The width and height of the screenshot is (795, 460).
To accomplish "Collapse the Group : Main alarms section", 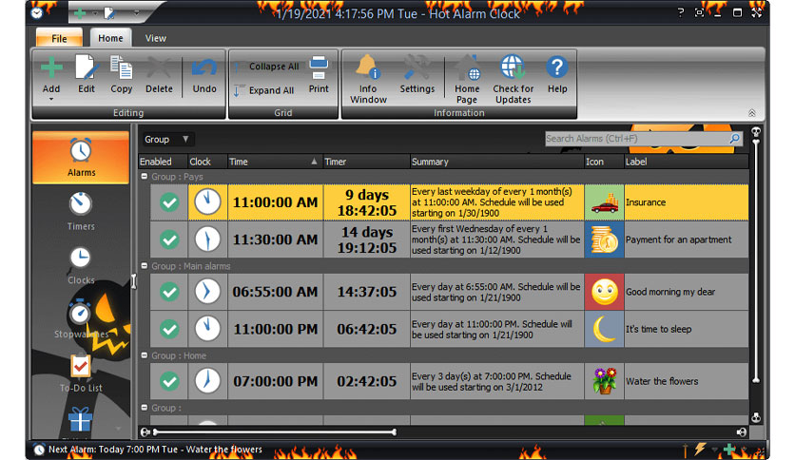I will pyautogui.click(x=145, y=265).
